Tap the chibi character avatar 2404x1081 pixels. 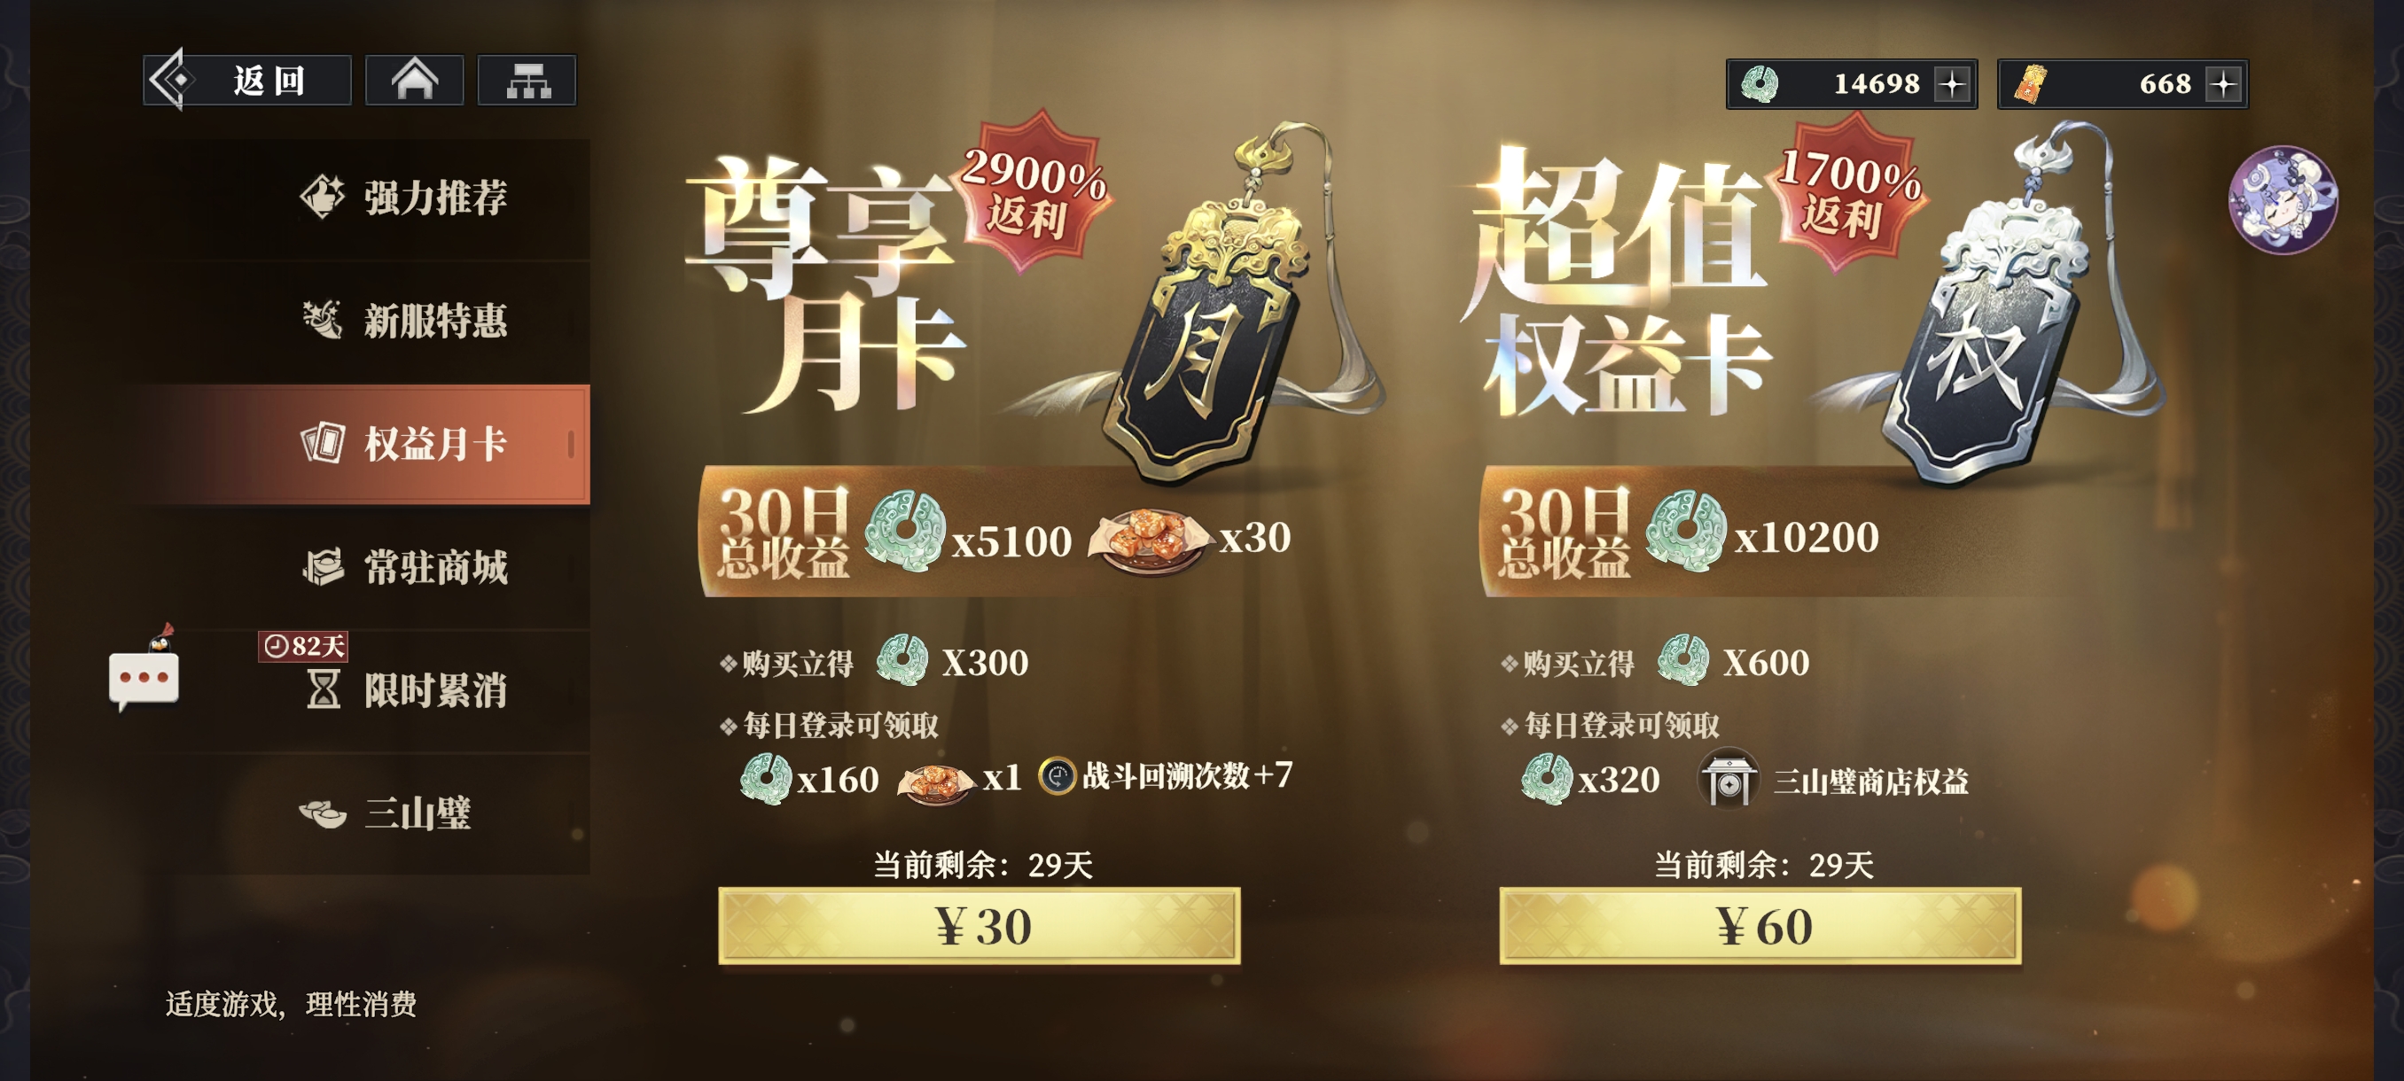pyautogui.click(x=2282, y=199)
